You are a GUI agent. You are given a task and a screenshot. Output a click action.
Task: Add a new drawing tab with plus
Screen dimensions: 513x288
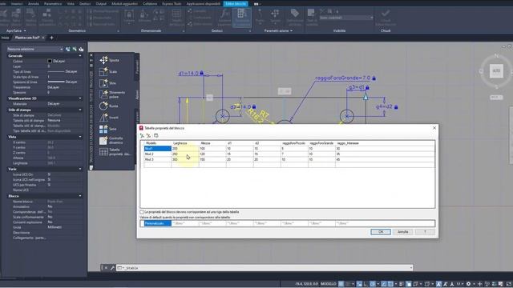point(51,38)
